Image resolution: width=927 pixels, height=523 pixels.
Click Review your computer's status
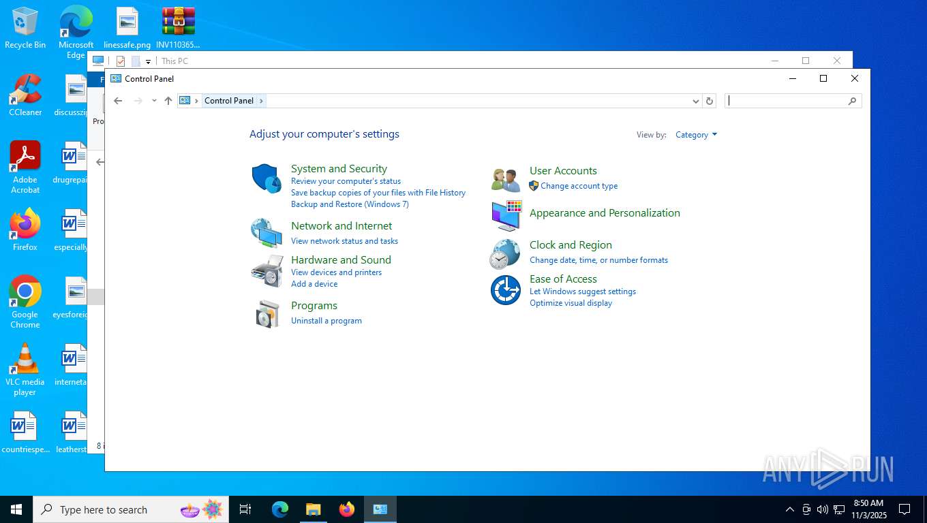click(x=346, y=181)
